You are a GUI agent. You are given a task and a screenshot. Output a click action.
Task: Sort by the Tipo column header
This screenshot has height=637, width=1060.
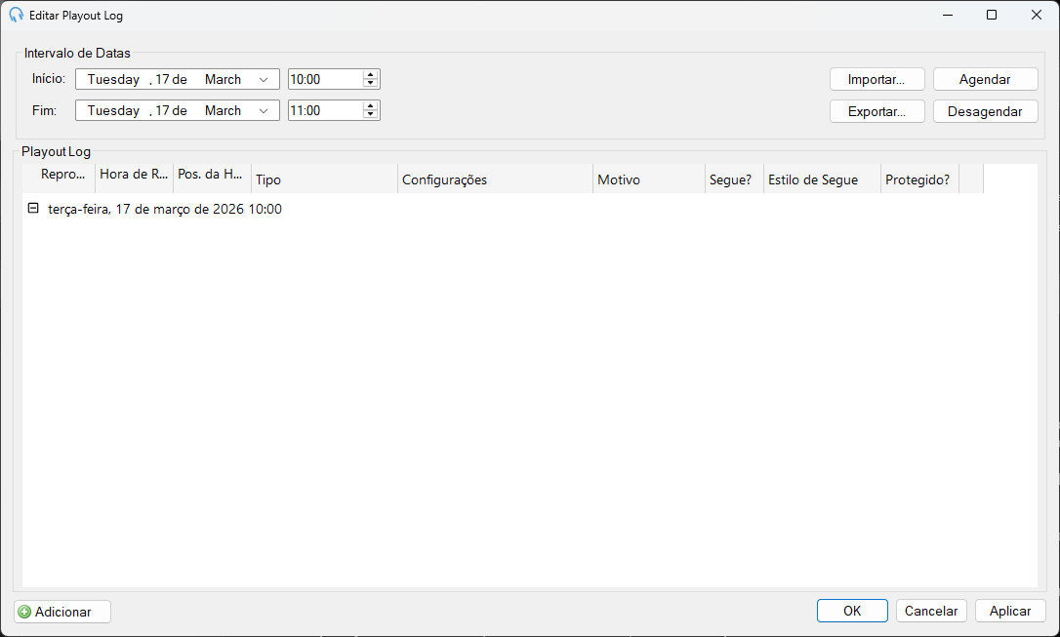(x=324, y=179)
